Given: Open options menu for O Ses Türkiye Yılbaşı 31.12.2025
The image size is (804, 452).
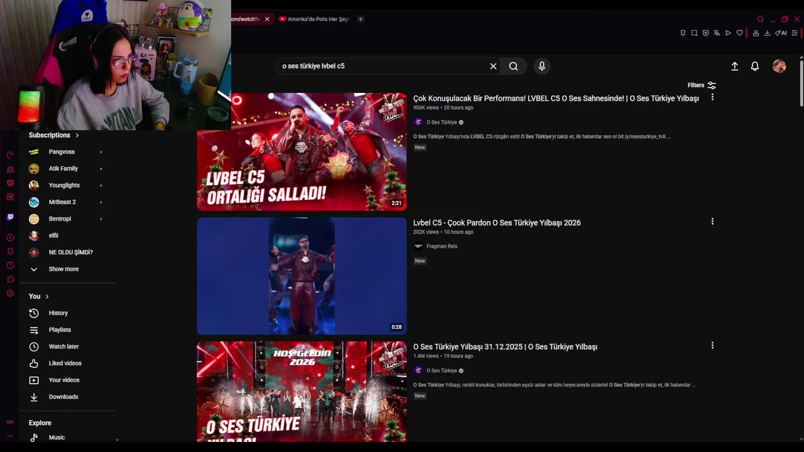Looking at the screenshot, I should (x=712, y=345).
